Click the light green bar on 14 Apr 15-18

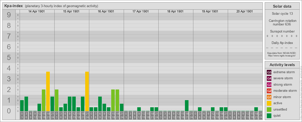click(x=44, y=100)
